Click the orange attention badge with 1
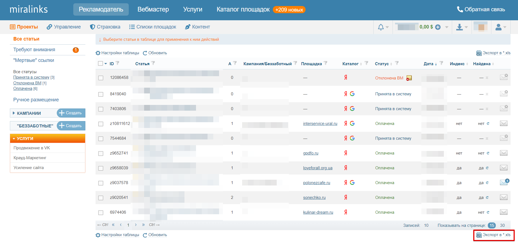Image resolution: width=518 pixels, height=243 pixels. point(76,50)
